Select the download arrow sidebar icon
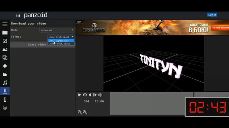 5,91
